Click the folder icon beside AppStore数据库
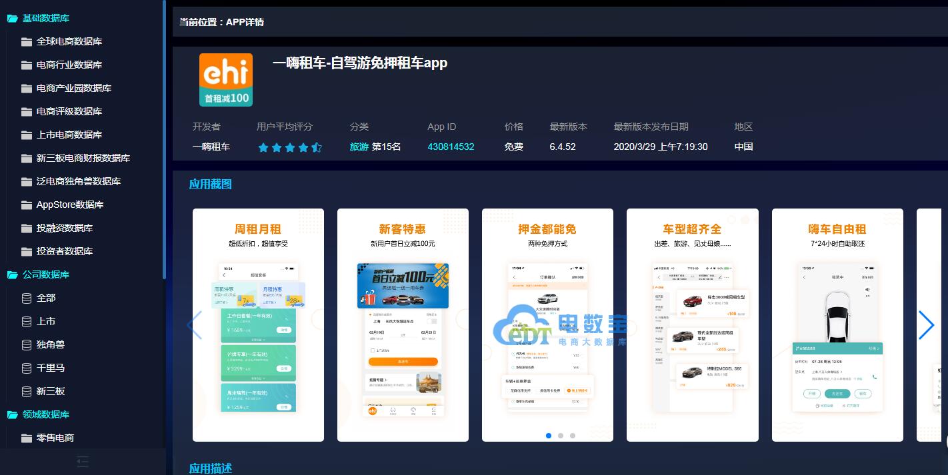Viewport: 948px width, 475px height. (27, 205)
